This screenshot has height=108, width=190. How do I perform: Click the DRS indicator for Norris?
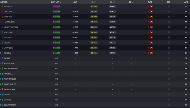169,6
